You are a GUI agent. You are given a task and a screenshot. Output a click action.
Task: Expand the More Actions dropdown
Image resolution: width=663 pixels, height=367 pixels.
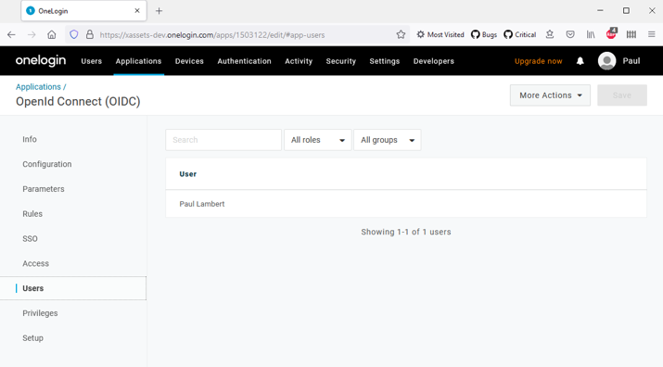click(x=550, y=95)
